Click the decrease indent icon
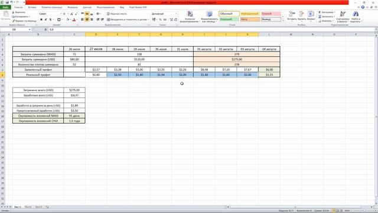This screenshot has width=378, height=213. [98, 20]
